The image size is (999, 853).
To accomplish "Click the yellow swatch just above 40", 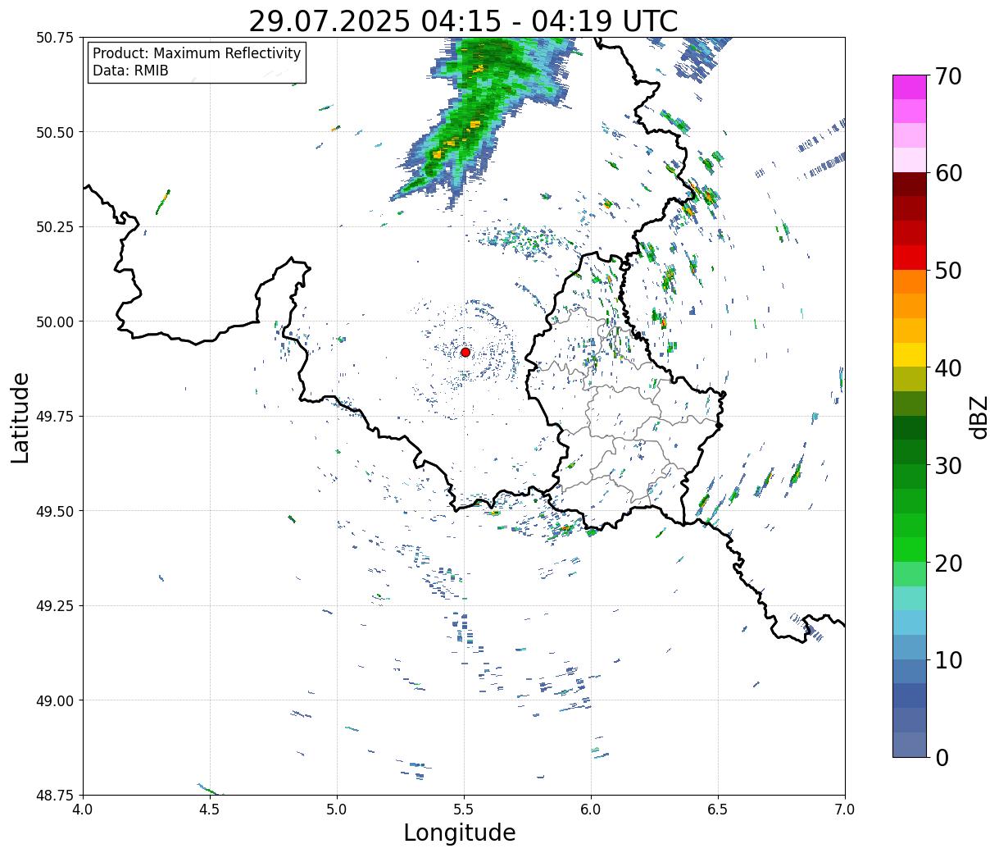I will pyautogui.click(x=910, y=355).
